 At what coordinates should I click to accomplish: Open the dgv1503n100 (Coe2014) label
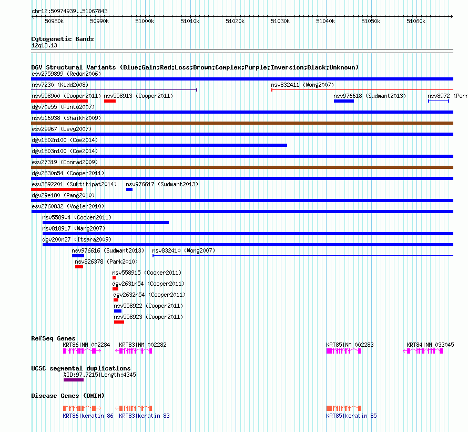pyautogui.click(x=65, y=151)
